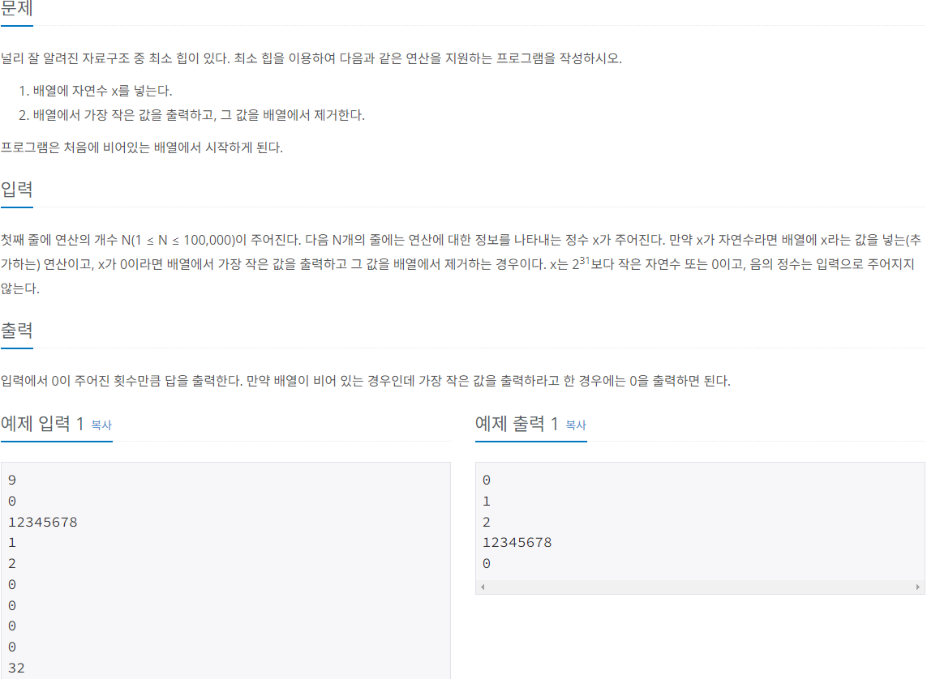Click the first line 9 in sample input
The image size is (927, 679).
(12, 480)
